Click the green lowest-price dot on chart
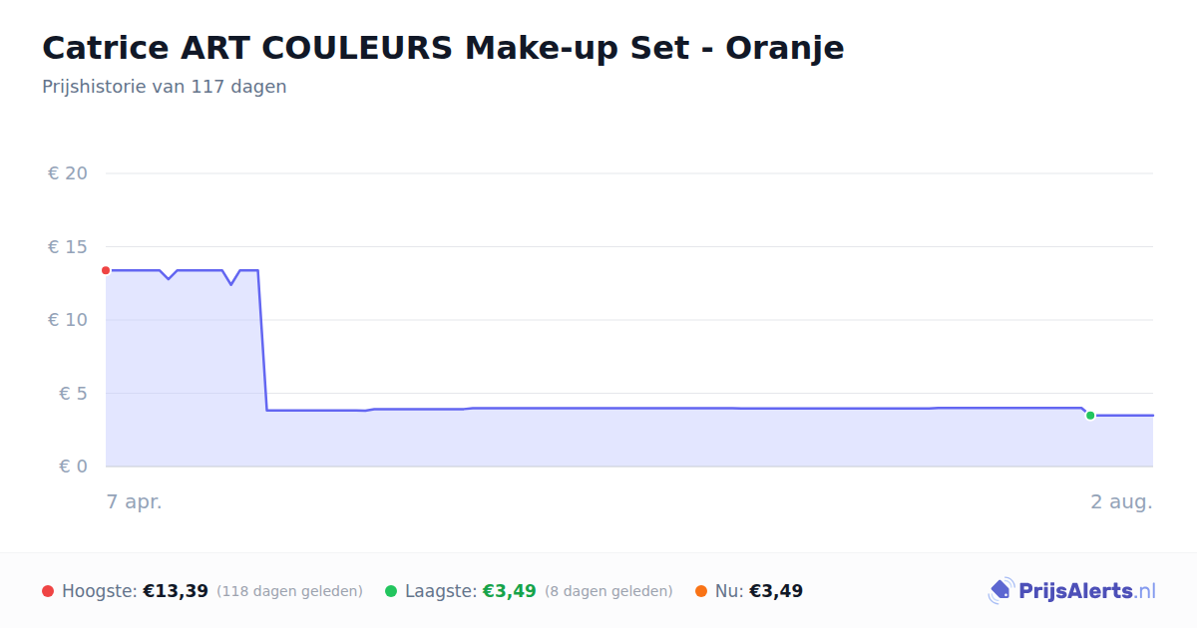The image size is (1197, 628). pyautogui.click(x=1090, y=416)
